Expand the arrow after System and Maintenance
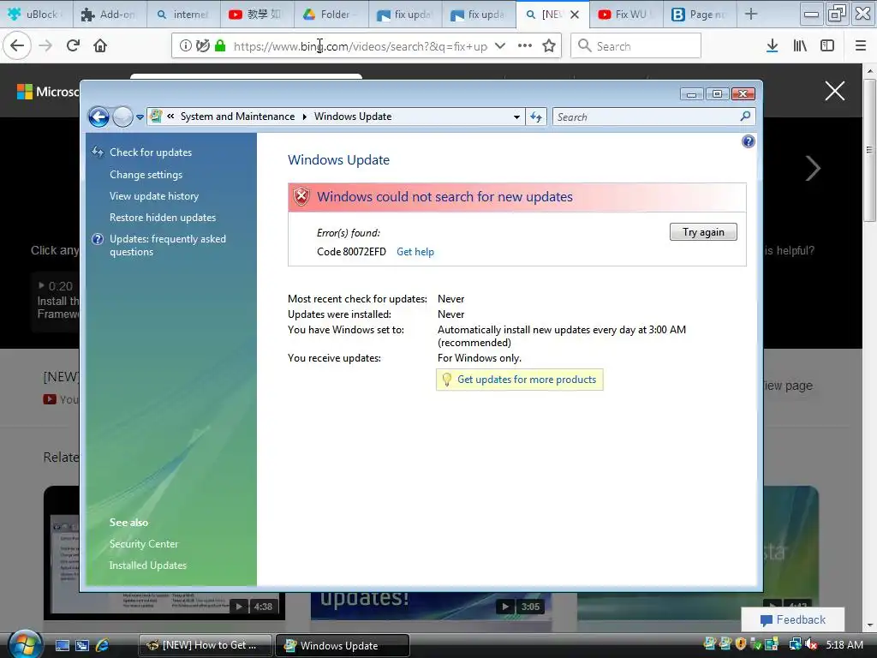This screenshot has height=658, width=877. (x=305, y=117)
